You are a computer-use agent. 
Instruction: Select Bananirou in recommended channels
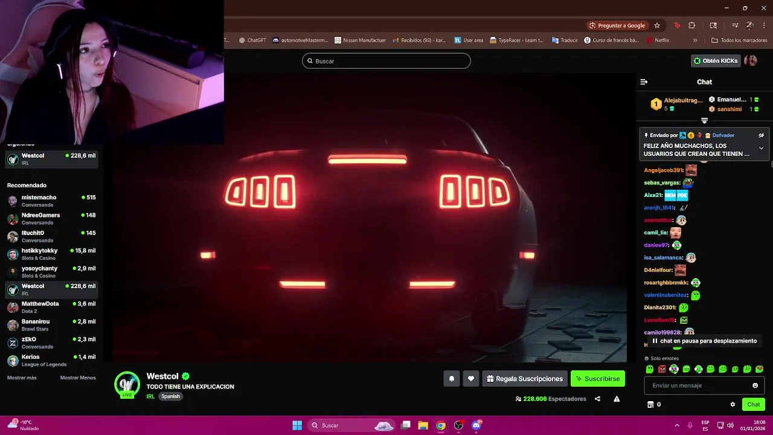click(51, 325)
